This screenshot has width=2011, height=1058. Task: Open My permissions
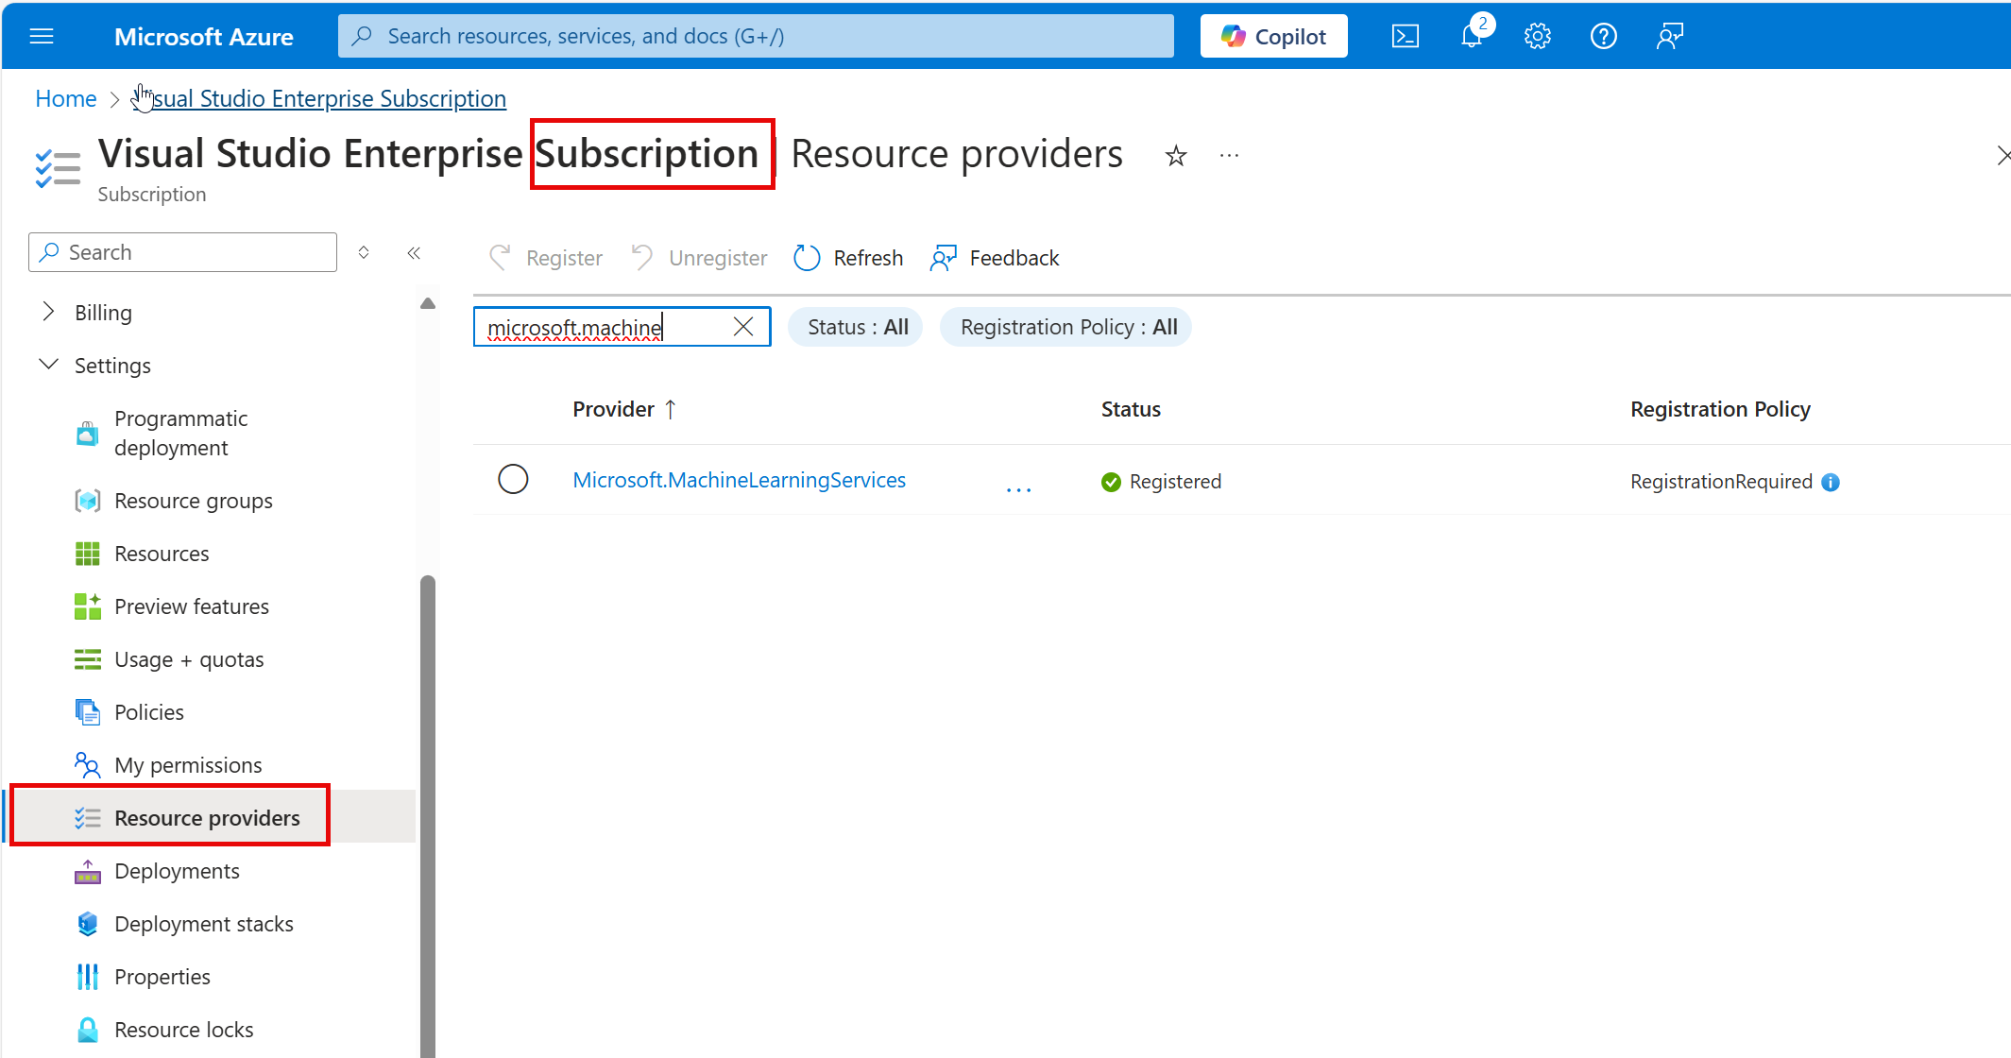(188, 765)
